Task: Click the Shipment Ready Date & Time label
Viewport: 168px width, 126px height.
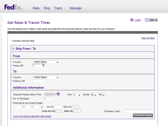Action: [x=27, y=95]
